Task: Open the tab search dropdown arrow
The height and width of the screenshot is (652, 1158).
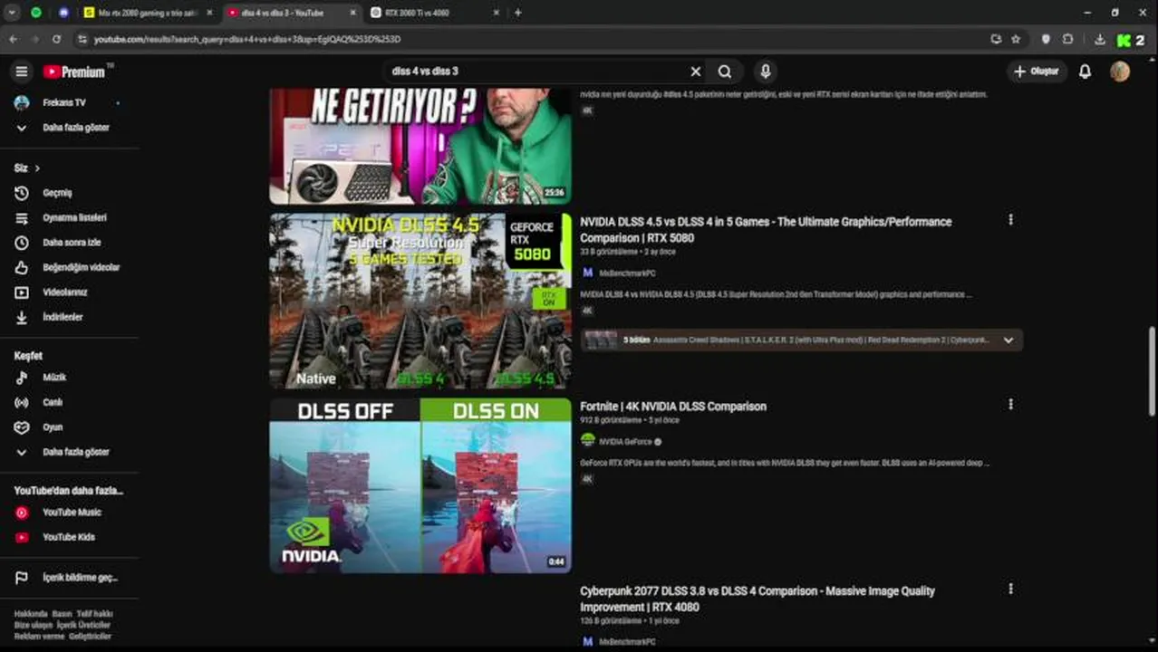Action: click(12, 13)
